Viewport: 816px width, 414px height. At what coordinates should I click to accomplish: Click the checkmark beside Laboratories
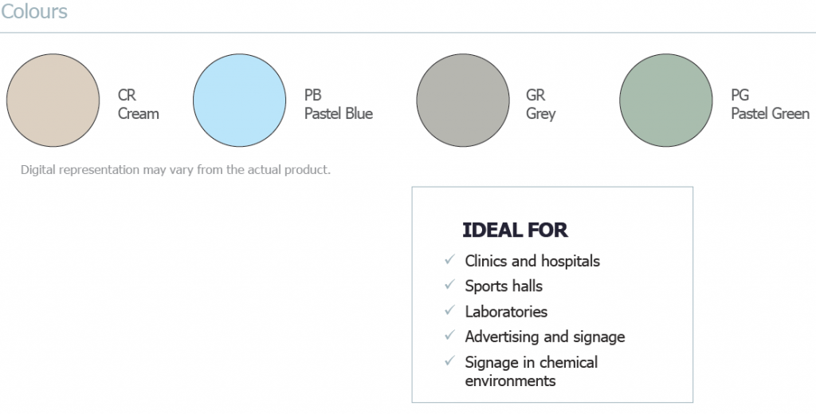point(449,310)
